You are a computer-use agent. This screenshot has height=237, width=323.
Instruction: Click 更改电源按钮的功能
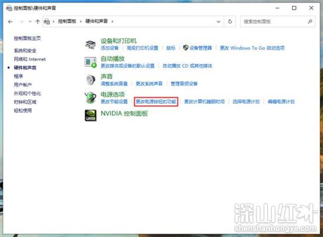click(x=156, y=102)
